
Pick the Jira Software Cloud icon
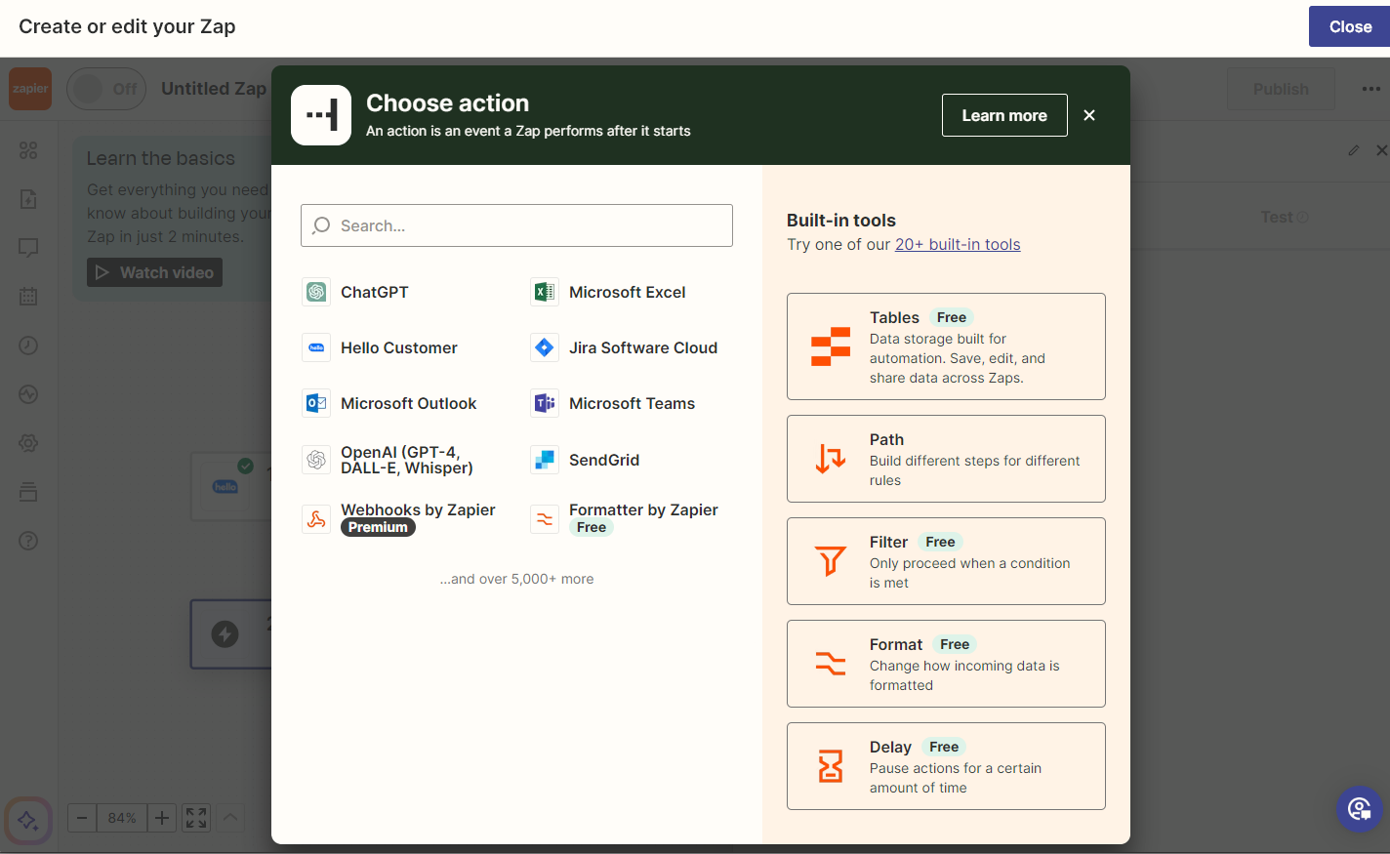pos(545,347)
